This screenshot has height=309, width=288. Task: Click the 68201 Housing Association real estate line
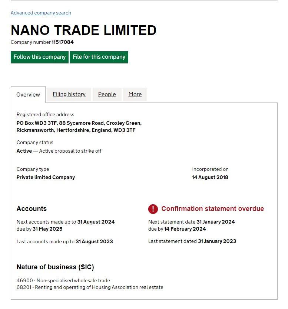point(90,287)
